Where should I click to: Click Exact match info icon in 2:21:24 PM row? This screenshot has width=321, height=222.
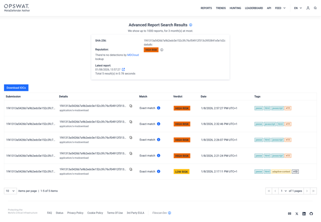pos(158,156)
